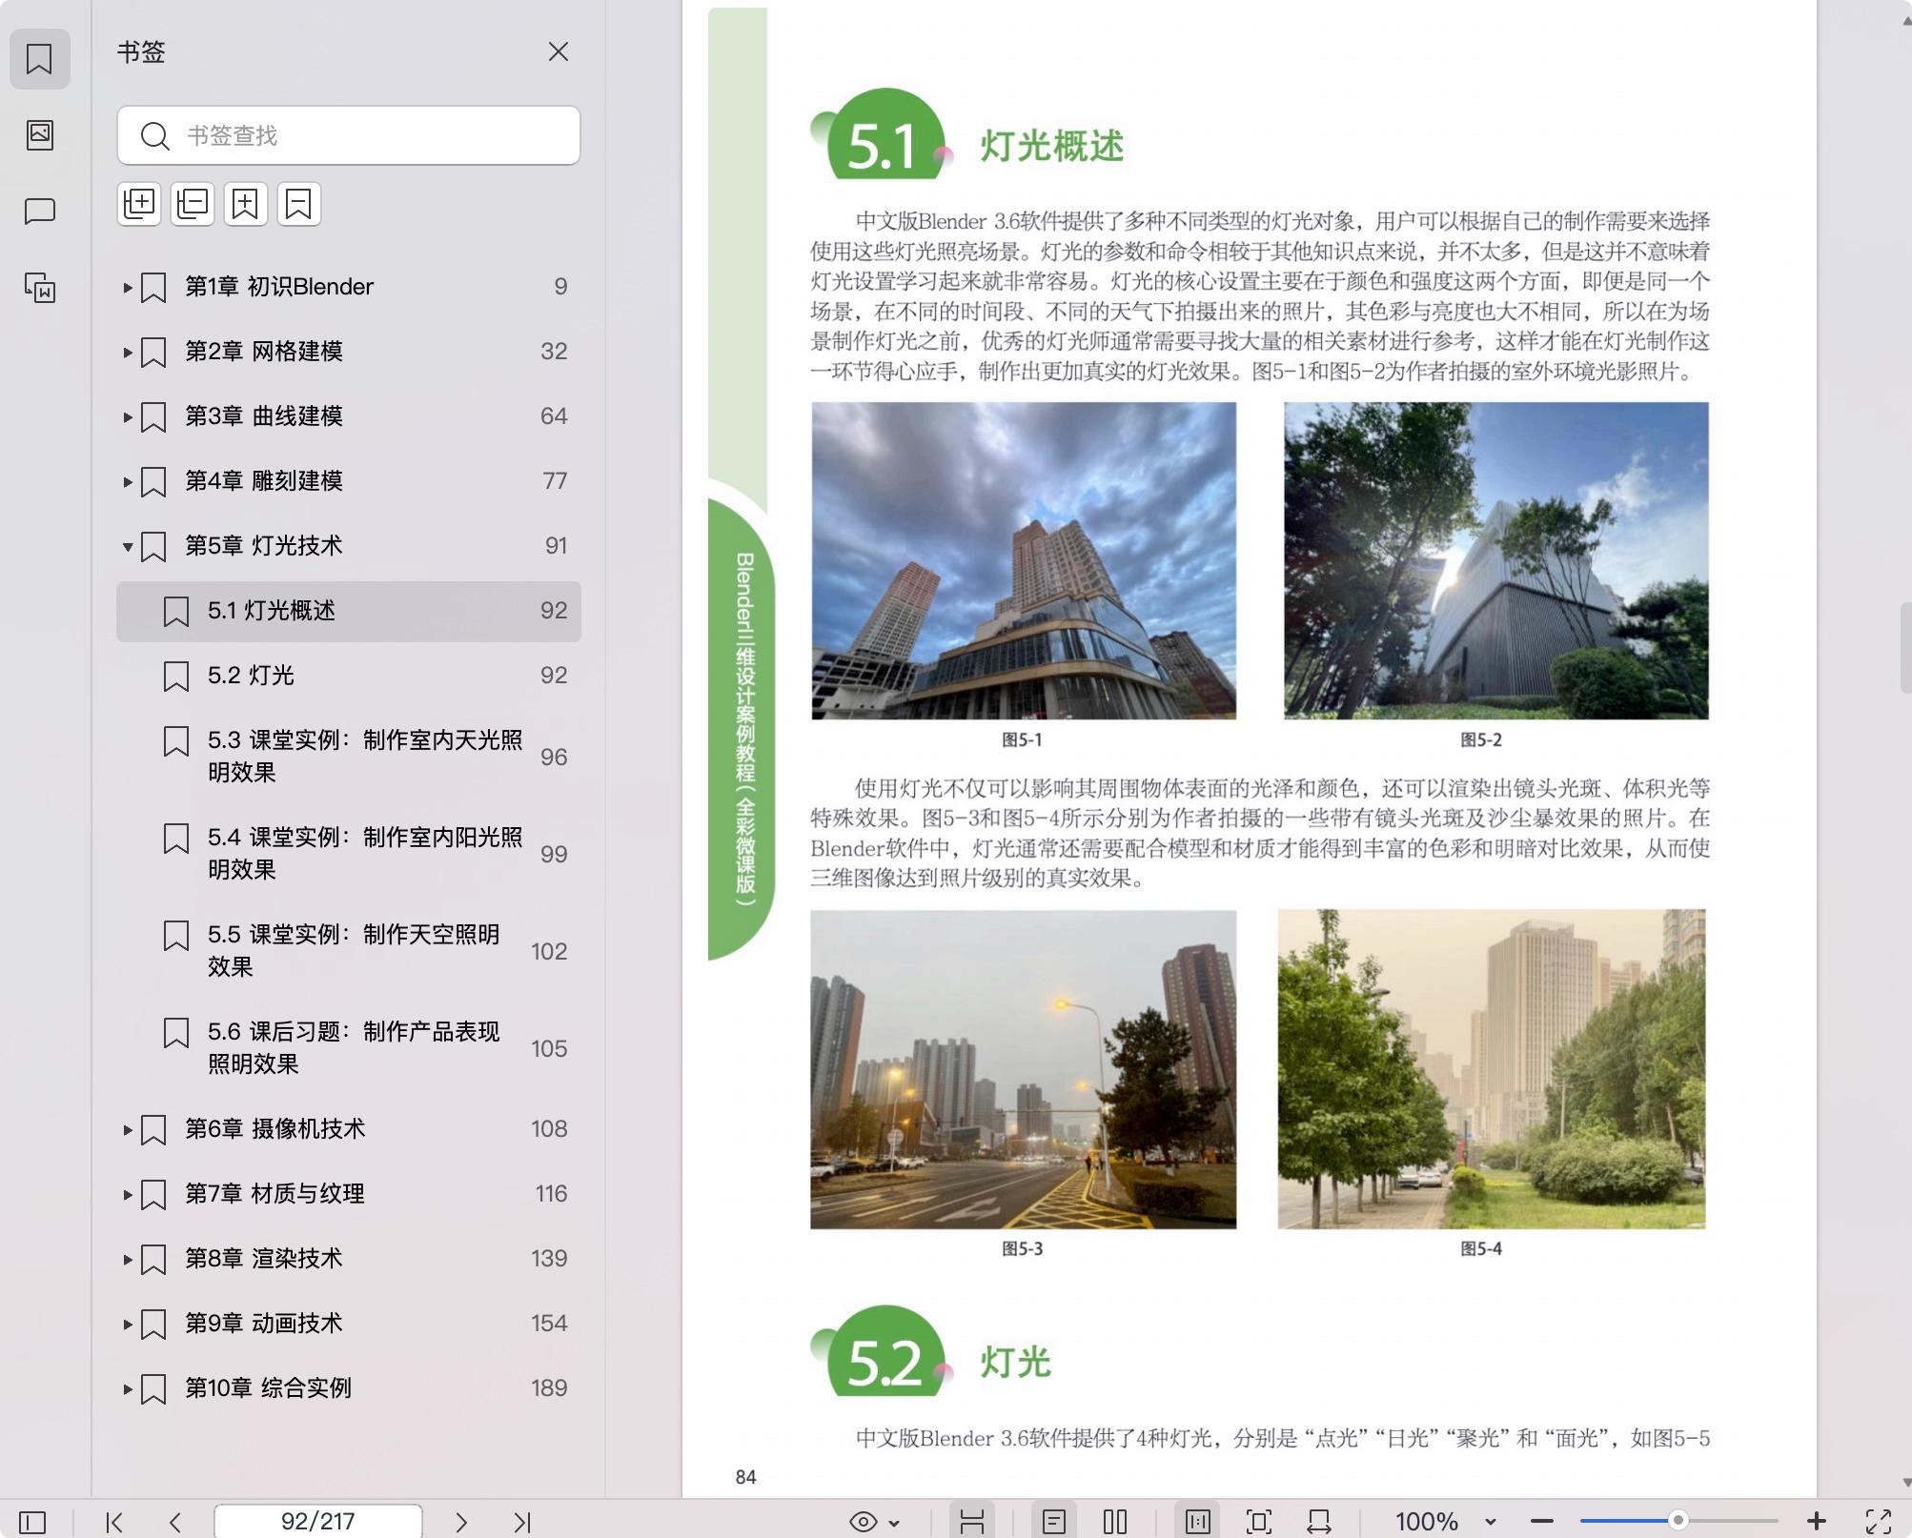The width and height of the screenshot is (1912, 1538).
Task: Set actual size view icon
Action: click(x=1198, y=1522)
